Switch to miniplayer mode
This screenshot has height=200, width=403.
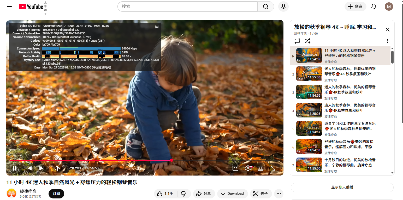[260, 168]
